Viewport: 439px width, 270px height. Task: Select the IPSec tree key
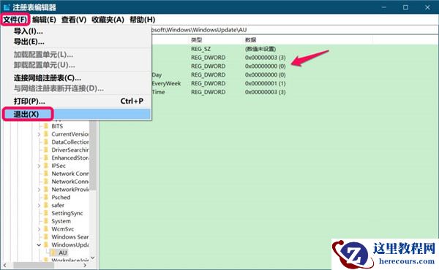59,166
